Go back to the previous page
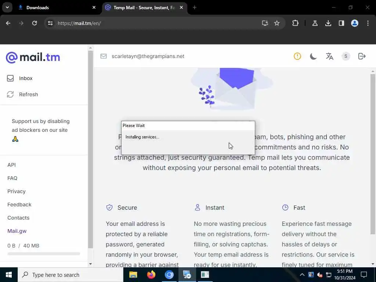Image resolution: width=376 pixels, height=282 pixels. click(x=8, y=23)
